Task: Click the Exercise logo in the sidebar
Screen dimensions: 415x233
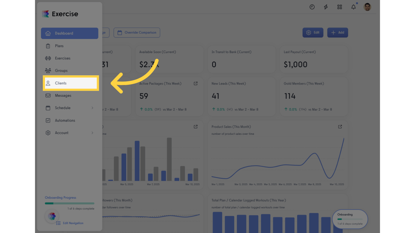Action: point(60,14)
